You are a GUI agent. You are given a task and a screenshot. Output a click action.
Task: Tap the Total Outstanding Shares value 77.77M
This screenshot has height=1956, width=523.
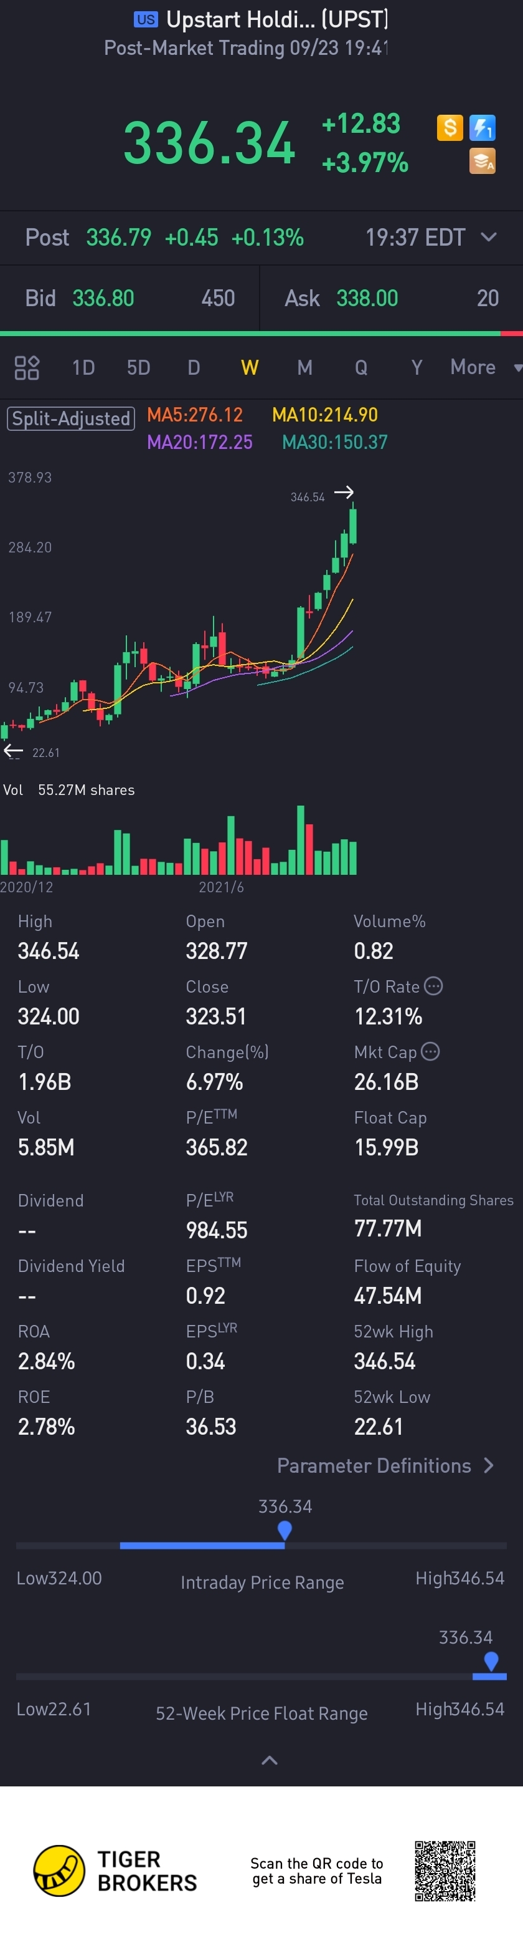coord(388,1228)
